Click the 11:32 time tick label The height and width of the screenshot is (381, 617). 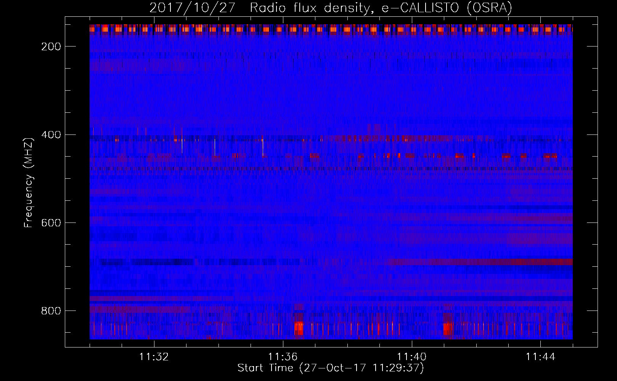[x=154, y=357]
